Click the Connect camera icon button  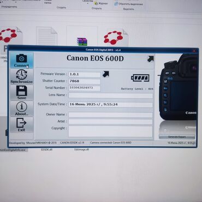pyautogui.click(x=21, y=61)
